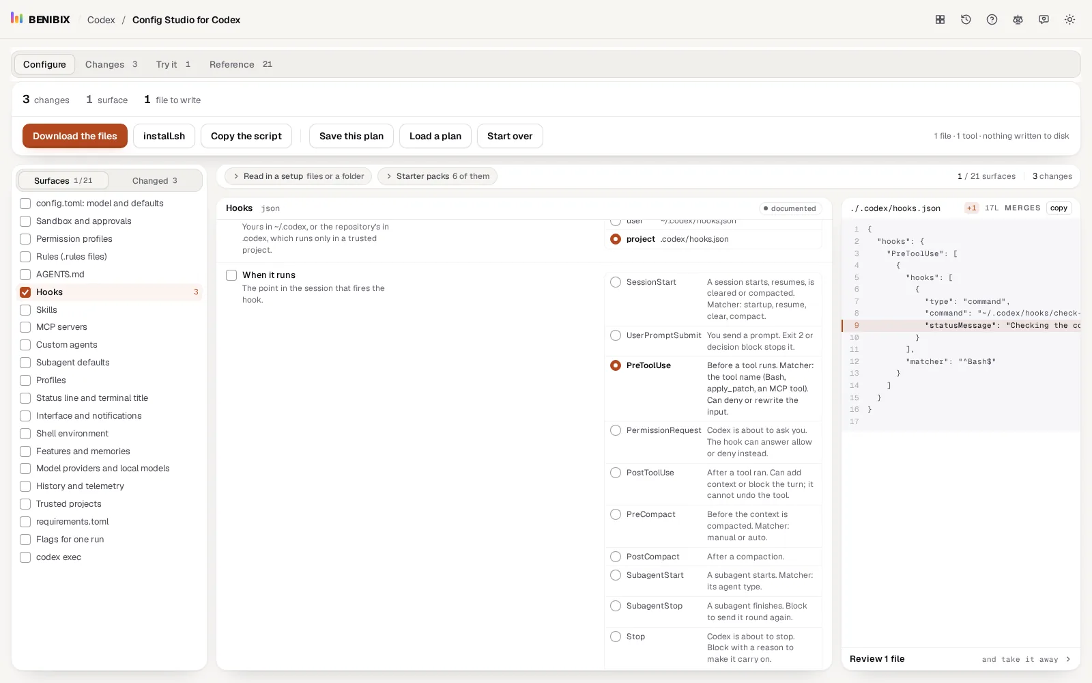
Task: Click Copy the script button
Action: (246, 136)
